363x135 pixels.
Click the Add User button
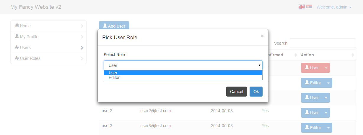[114, 26]
